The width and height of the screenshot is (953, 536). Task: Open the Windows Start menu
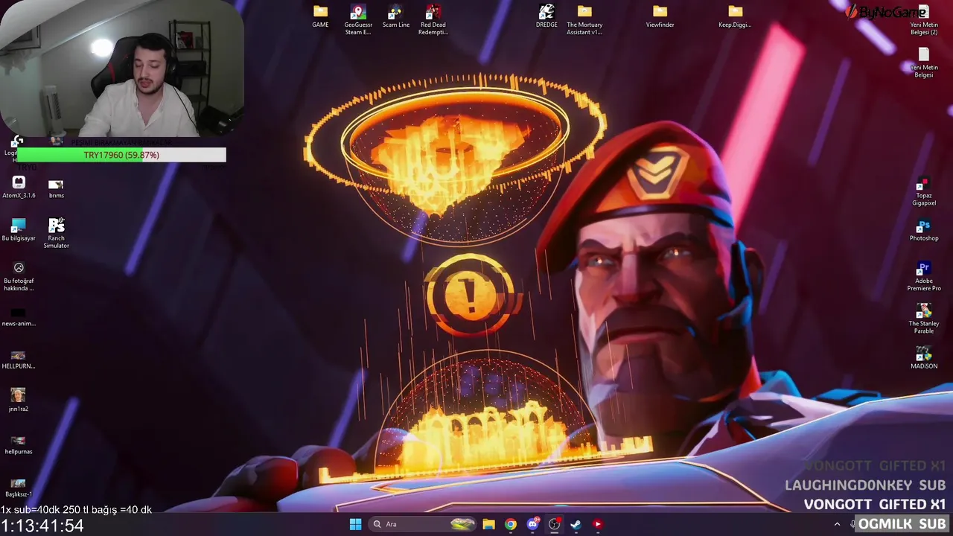coord(355,524)
